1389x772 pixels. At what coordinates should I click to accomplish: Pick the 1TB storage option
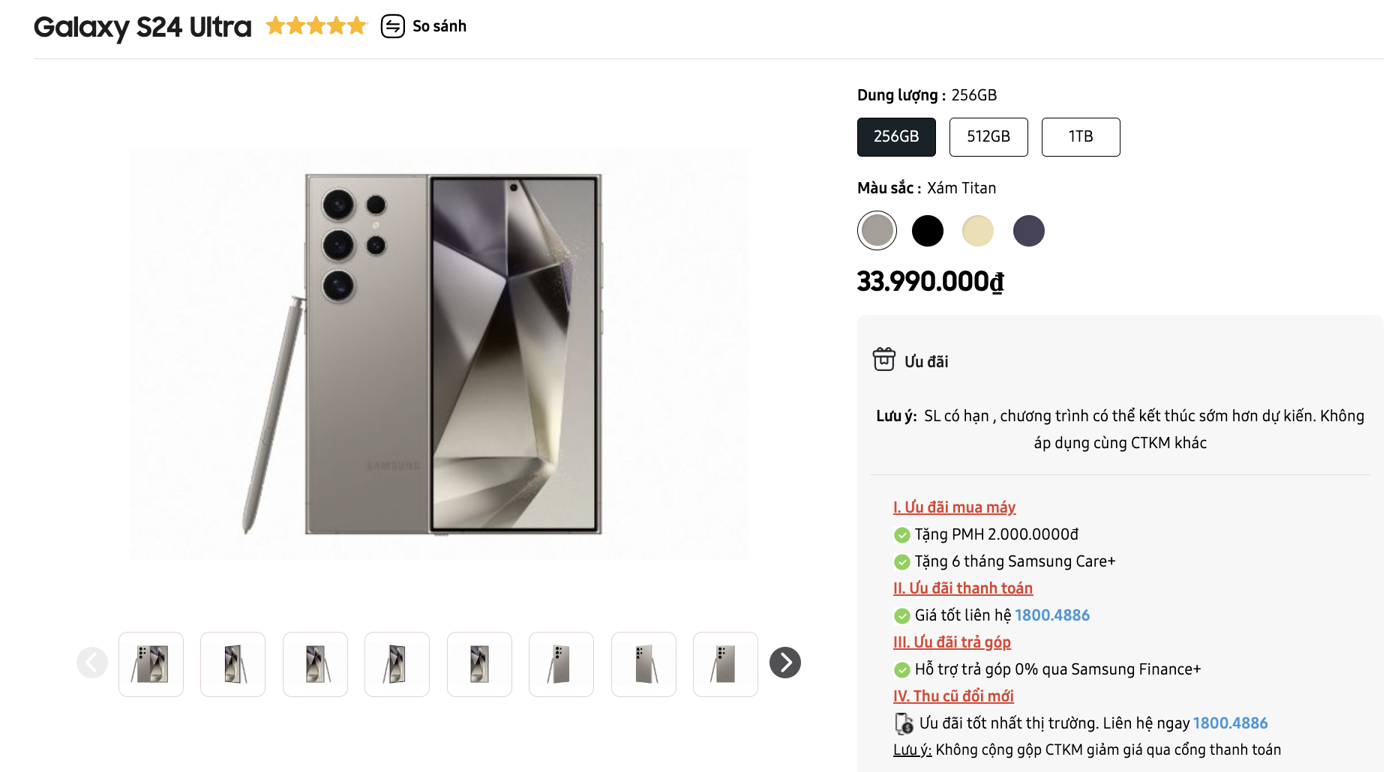pos(1081,137)
